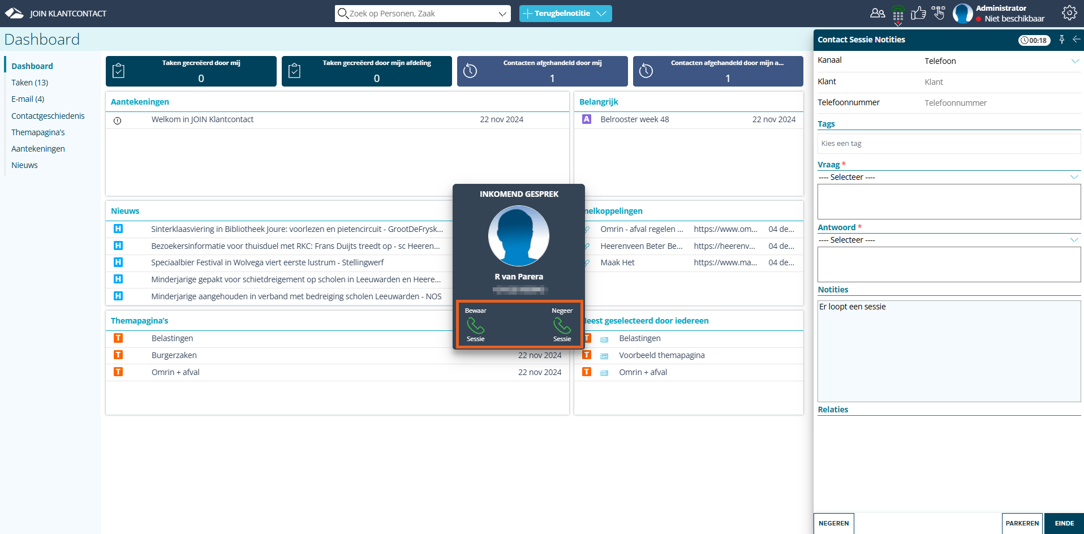Click the clock icon beside Welkom in JOIN Klantcontact
1084x534 pixels.
tap(117, 120)
